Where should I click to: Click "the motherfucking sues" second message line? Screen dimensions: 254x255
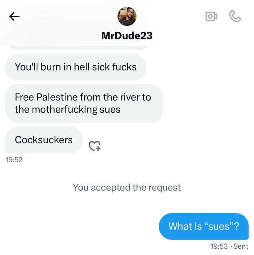[x=68, y=109]
